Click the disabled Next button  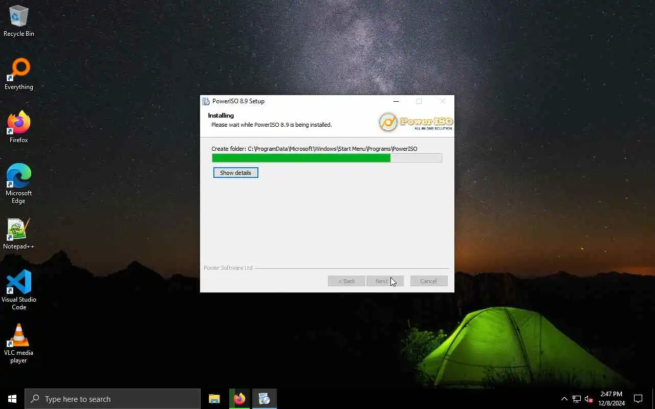pyautogui.click(x=385, y=281)
